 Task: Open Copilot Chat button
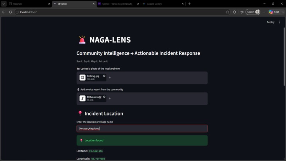pyautogui.click(x=274, y=12)
